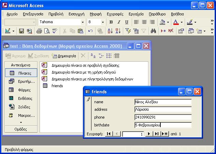
Task: Toggle Underline formatting button
Action: (x=127, y=22)
